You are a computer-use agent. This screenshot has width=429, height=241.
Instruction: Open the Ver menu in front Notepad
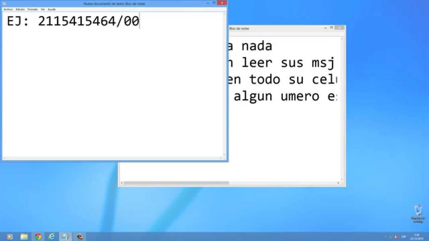coord(43,9)
